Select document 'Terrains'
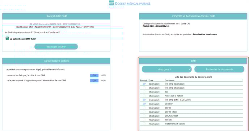The image size is (249, 131). pos(169,120)
